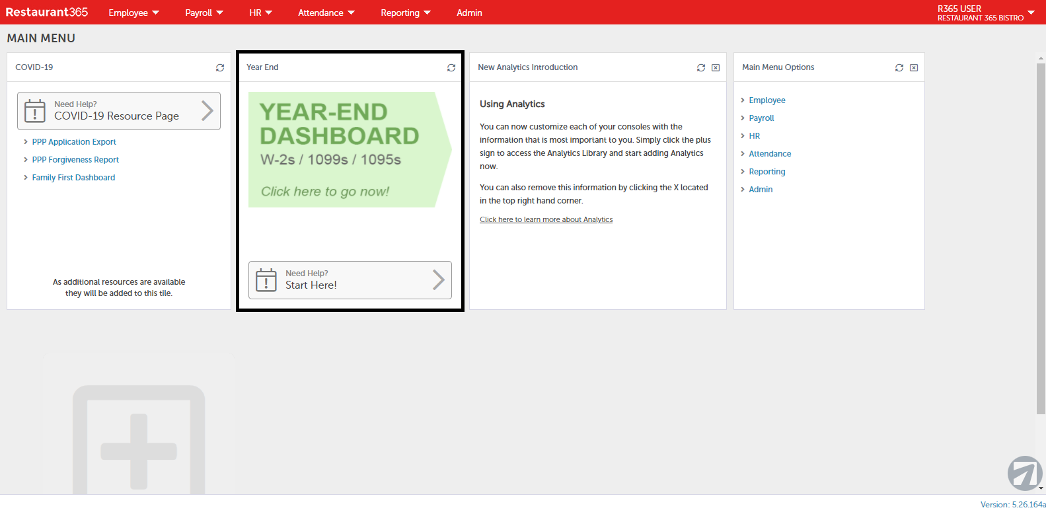This screenshot has height=514, width=1046.
Task: Click the Year-End Dashboard banner
Action: 350,150
